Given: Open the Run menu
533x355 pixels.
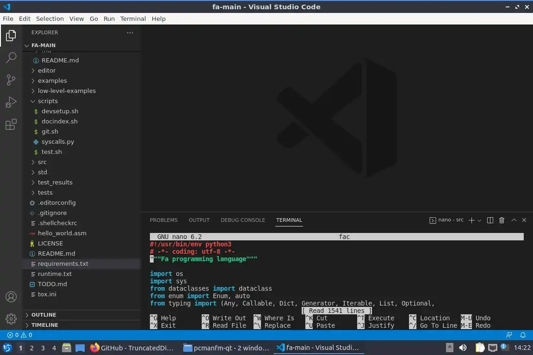Looking at the screenshot, I should coord(109,18).
